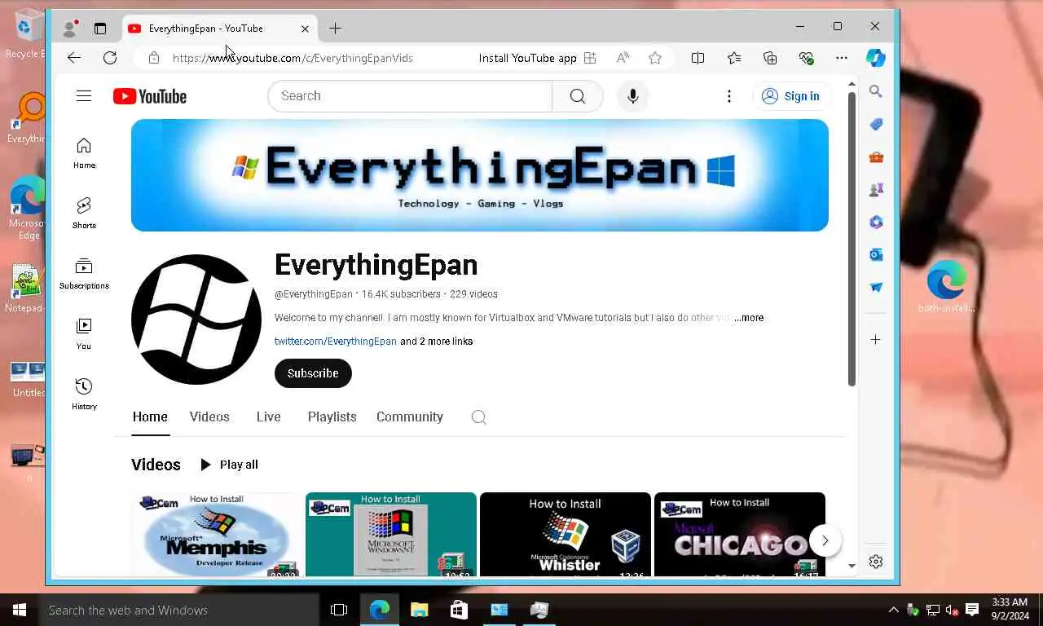
Task: Open the Windows Start menu
Action: click(x=20, y=610)
